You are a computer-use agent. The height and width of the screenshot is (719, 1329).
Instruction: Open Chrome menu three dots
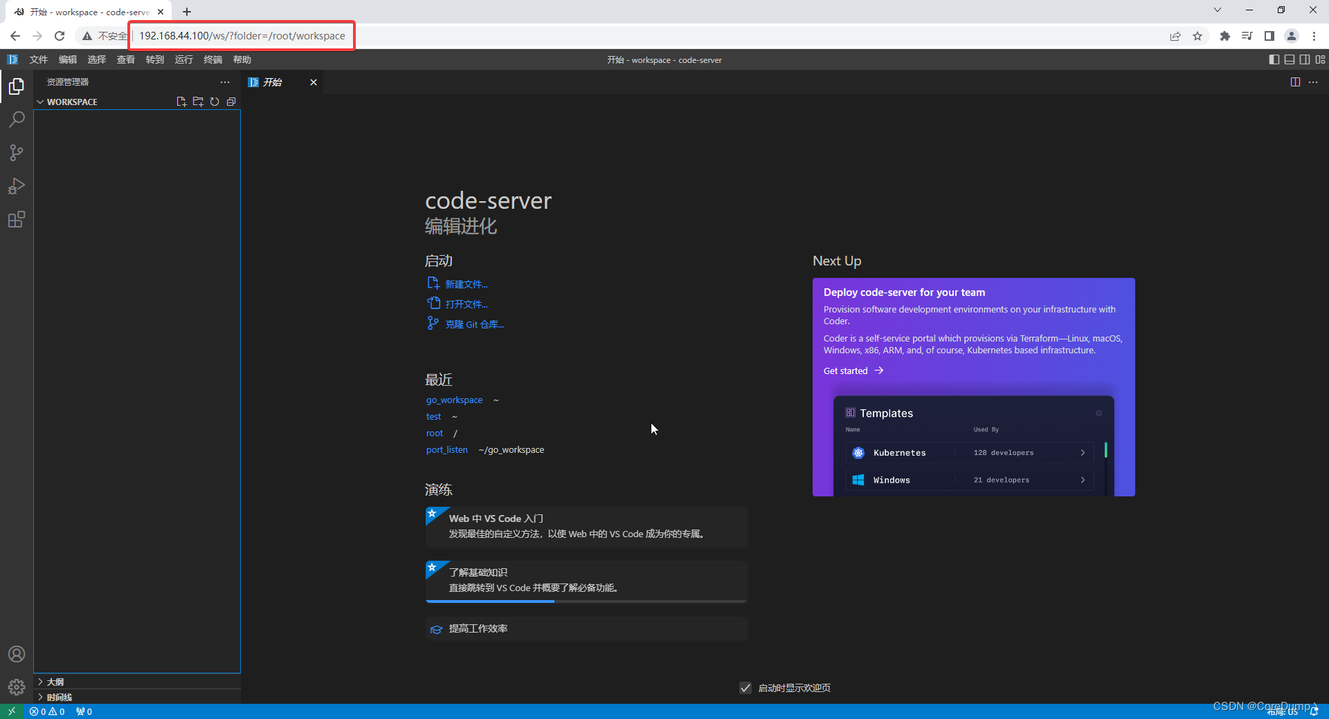click(1314, 36)
